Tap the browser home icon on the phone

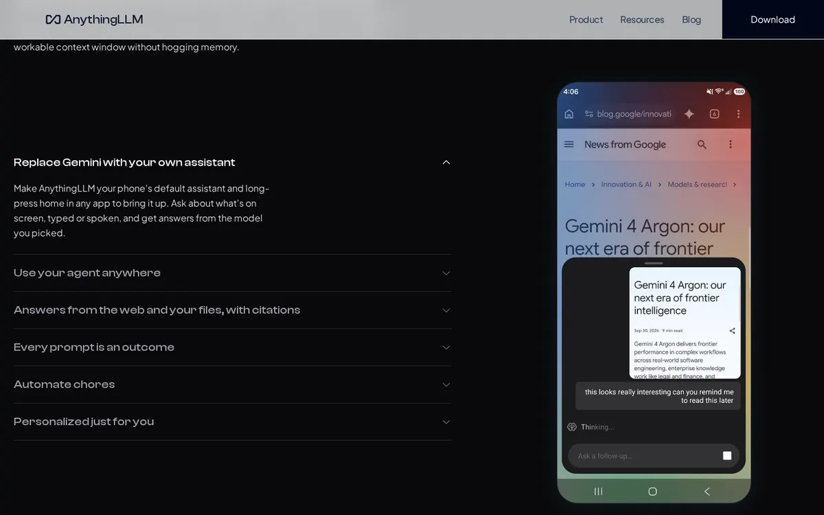point(569,114)
